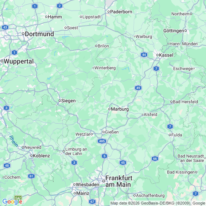The height and width of the screenshot is (206, 206).
Task: Select the Marburg city marker
Action: coord(109,109)
